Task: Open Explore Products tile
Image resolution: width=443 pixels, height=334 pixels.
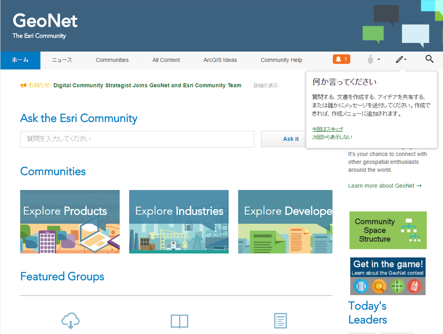Action: [x=70, y=222]
